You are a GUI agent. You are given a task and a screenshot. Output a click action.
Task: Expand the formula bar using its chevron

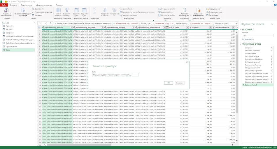[x=236, y=23]
